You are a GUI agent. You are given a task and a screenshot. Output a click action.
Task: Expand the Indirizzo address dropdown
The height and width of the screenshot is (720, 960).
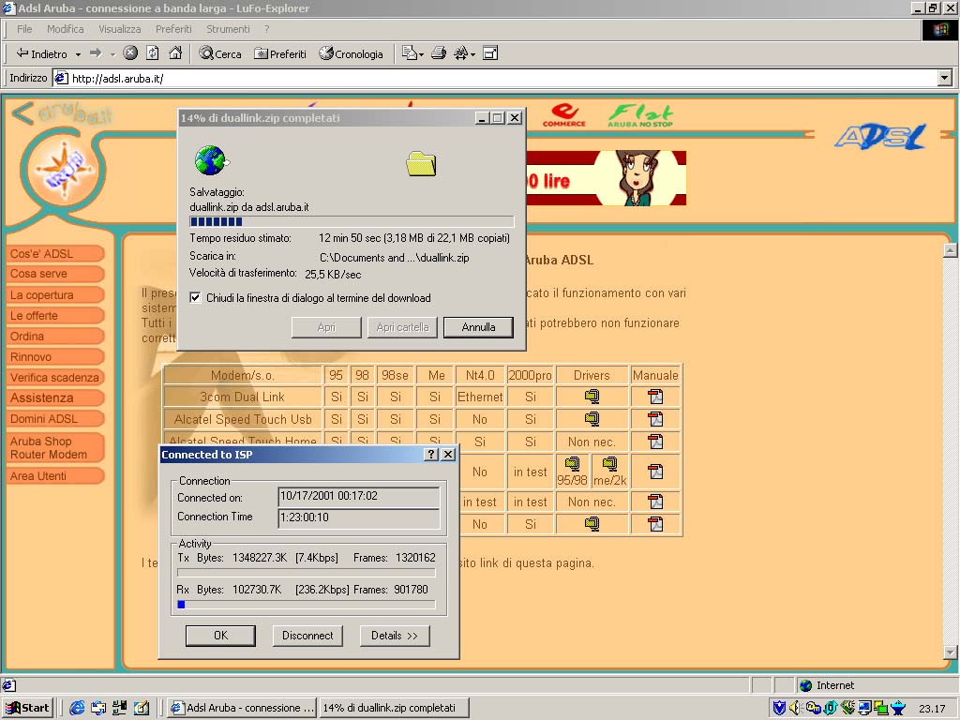(944, 79)
